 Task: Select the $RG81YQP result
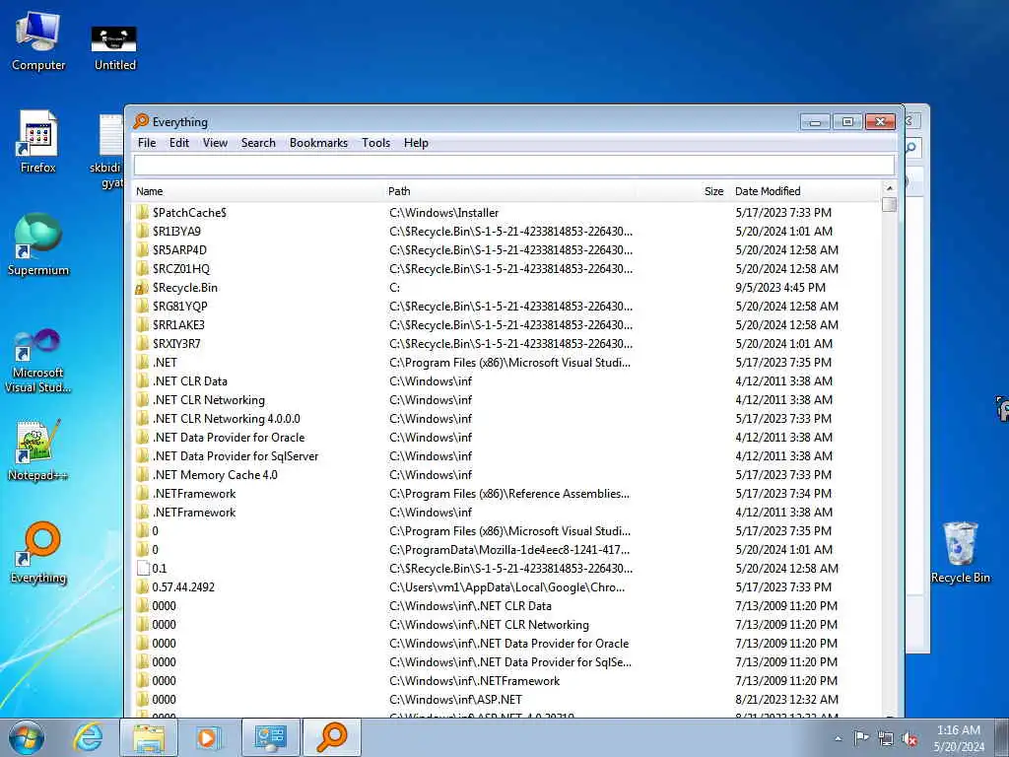[x=179, y=307]
